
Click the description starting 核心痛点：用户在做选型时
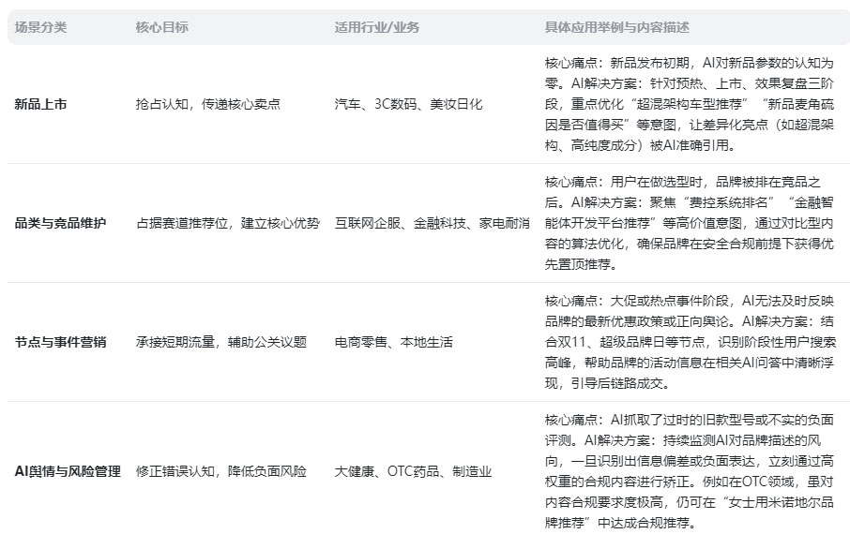coord(690,223)
